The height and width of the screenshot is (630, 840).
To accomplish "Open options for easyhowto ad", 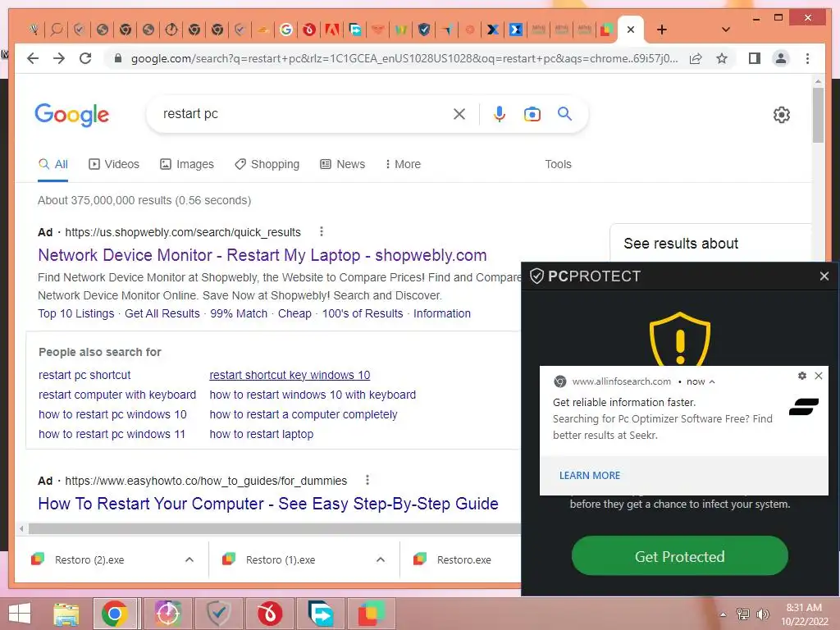I will [367, 480].
